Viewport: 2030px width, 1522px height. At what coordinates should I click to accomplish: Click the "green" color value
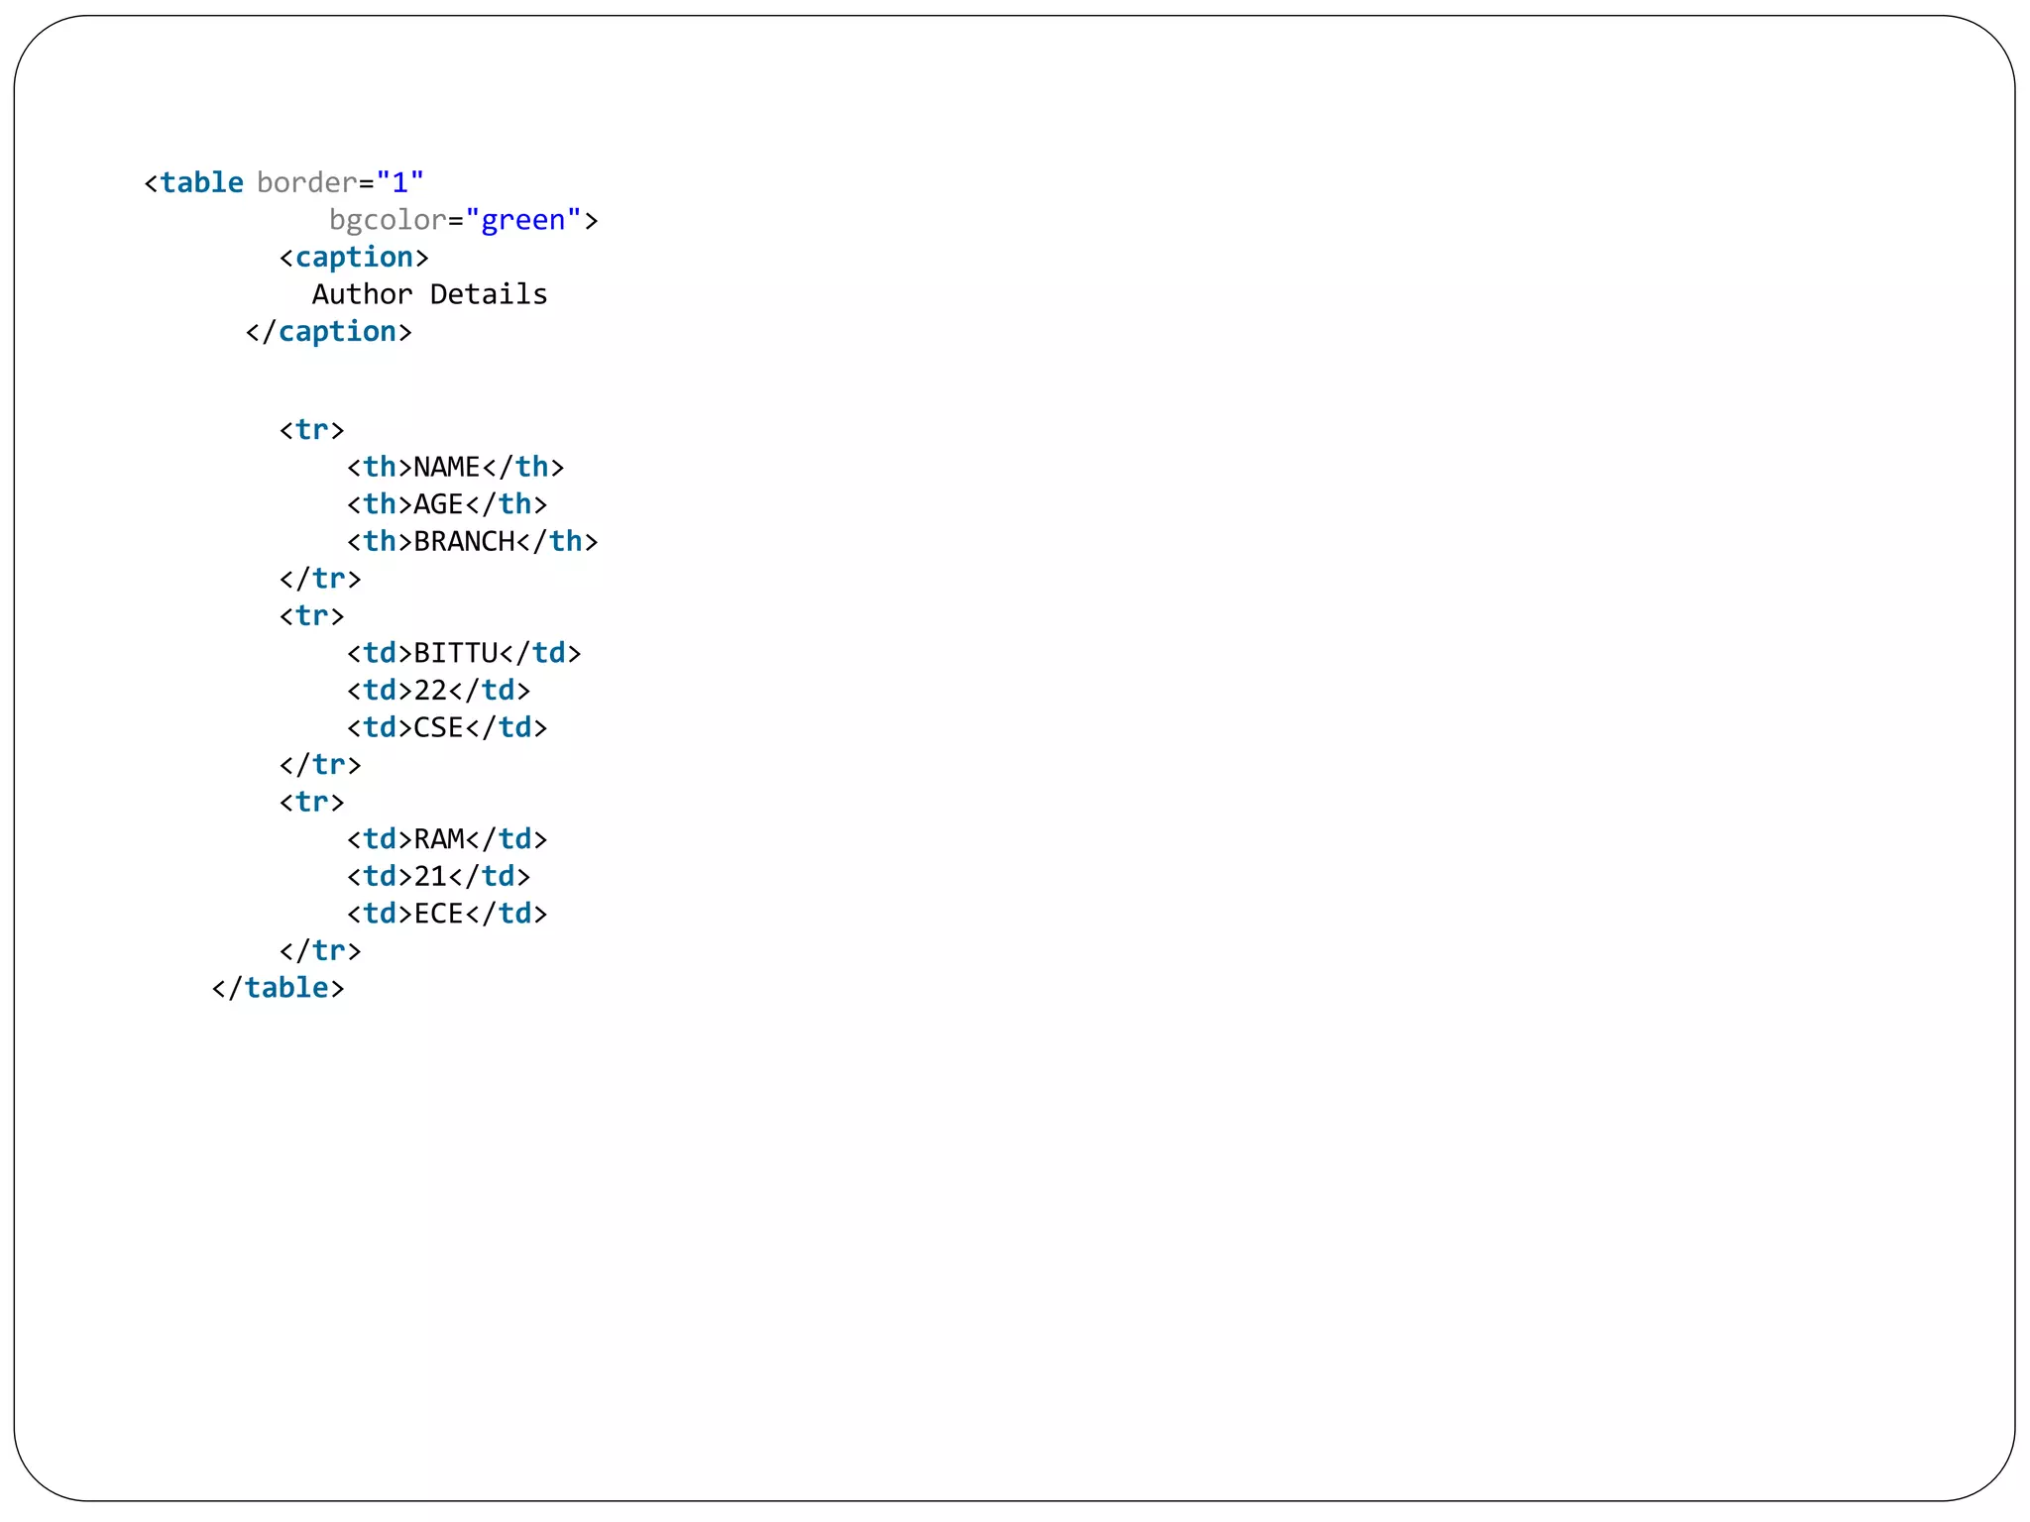[523, 220]
